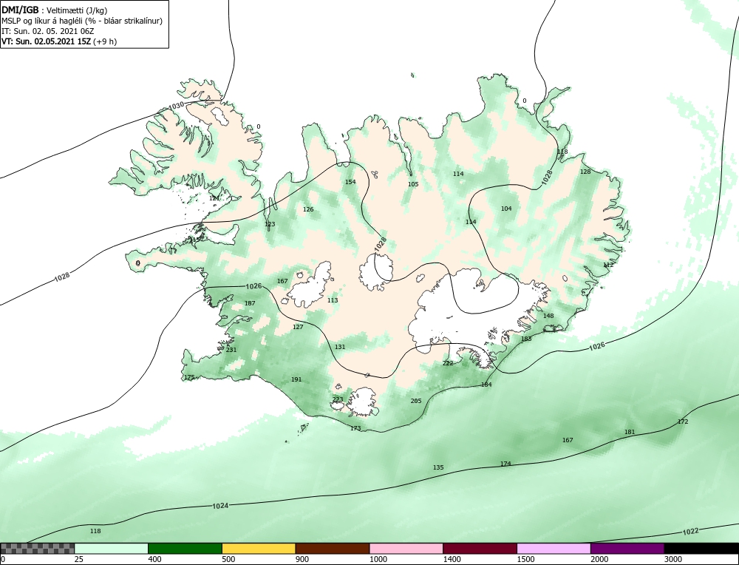Click the CAPE value 123 on the map

270,225
